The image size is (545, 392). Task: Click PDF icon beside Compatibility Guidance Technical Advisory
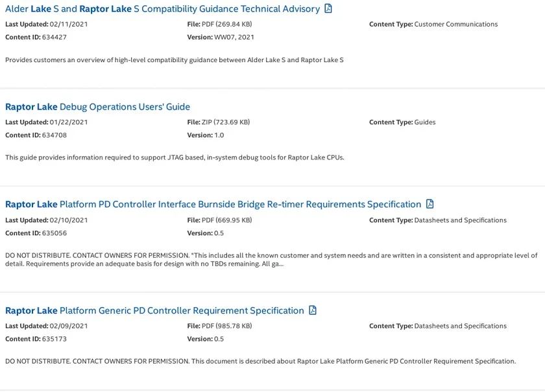[328, 8]
